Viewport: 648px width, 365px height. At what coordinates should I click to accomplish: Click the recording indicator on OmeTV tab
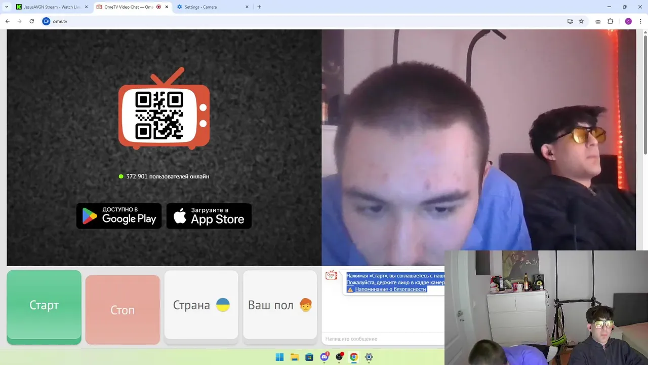click(x=159, y=7)
